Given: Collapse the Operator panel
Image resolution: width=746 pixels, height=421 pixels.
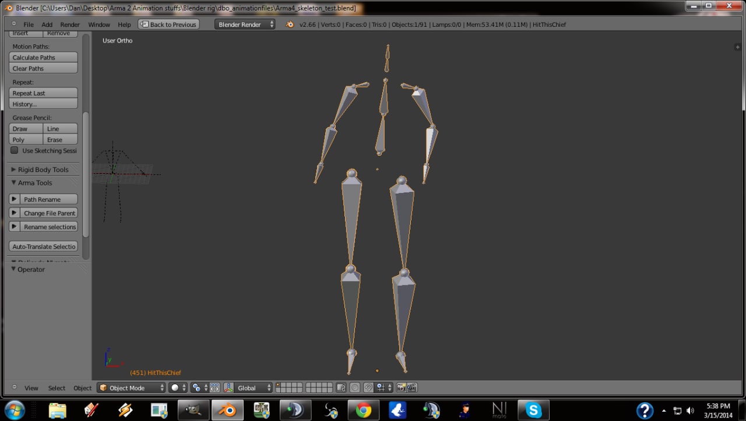Looking at the screenshot, I should point(14,269).
